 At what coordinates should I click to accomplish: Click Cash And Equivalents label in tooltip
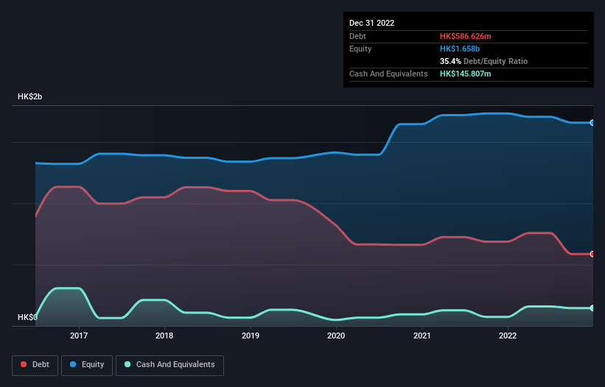coord(388,74)
